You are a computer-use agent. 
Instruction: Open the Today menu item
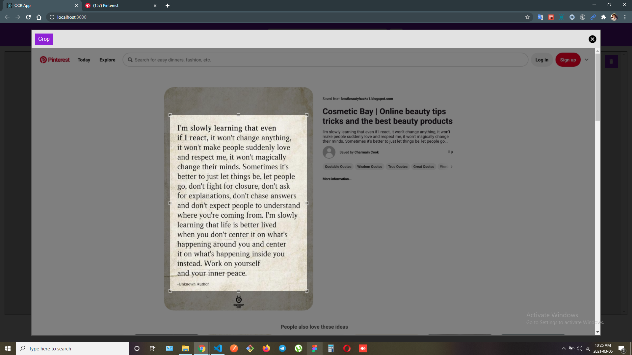coord(84,60)
